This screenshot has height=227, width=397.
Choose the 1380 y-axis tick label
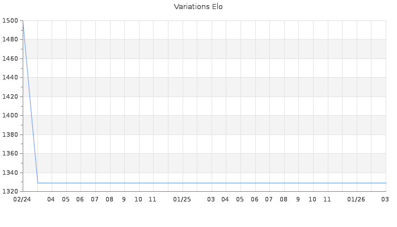(10, 134)
